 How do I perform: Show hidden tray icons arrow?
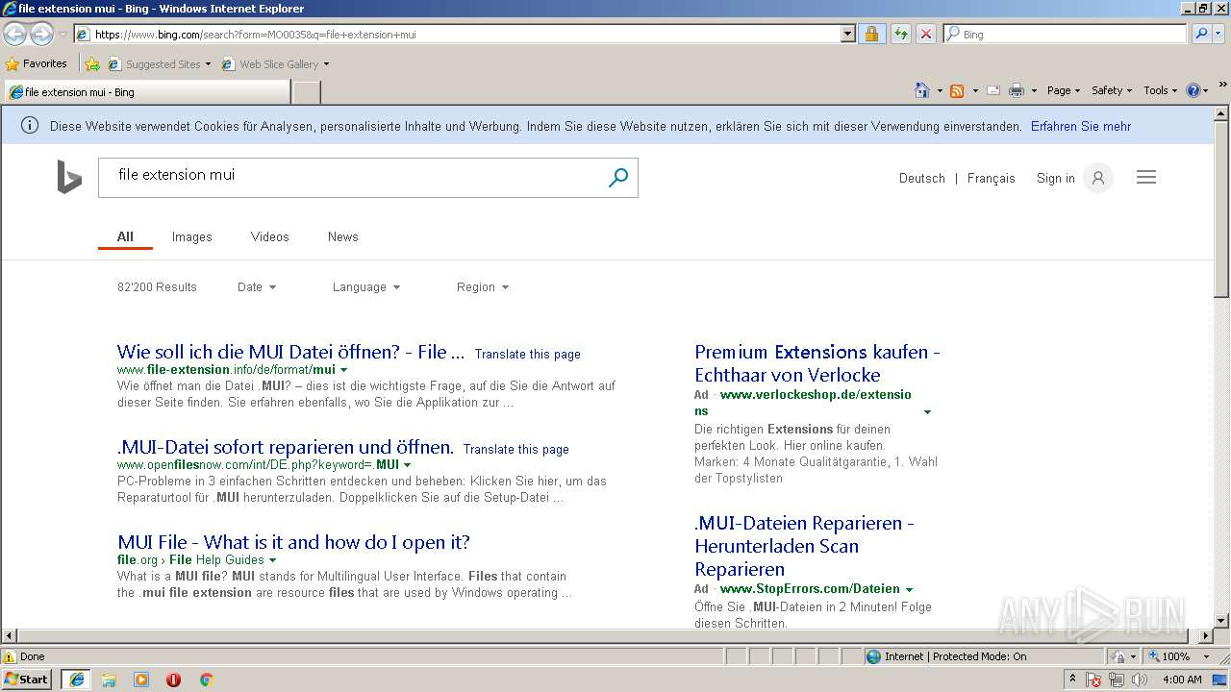(x=1072, y=680)
